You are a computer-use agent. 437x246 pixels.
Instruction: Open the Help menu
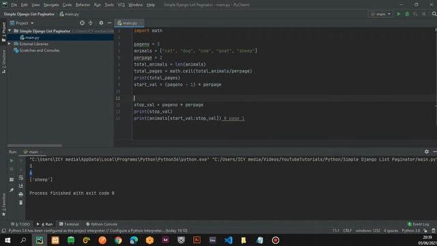tap(150, 5)
